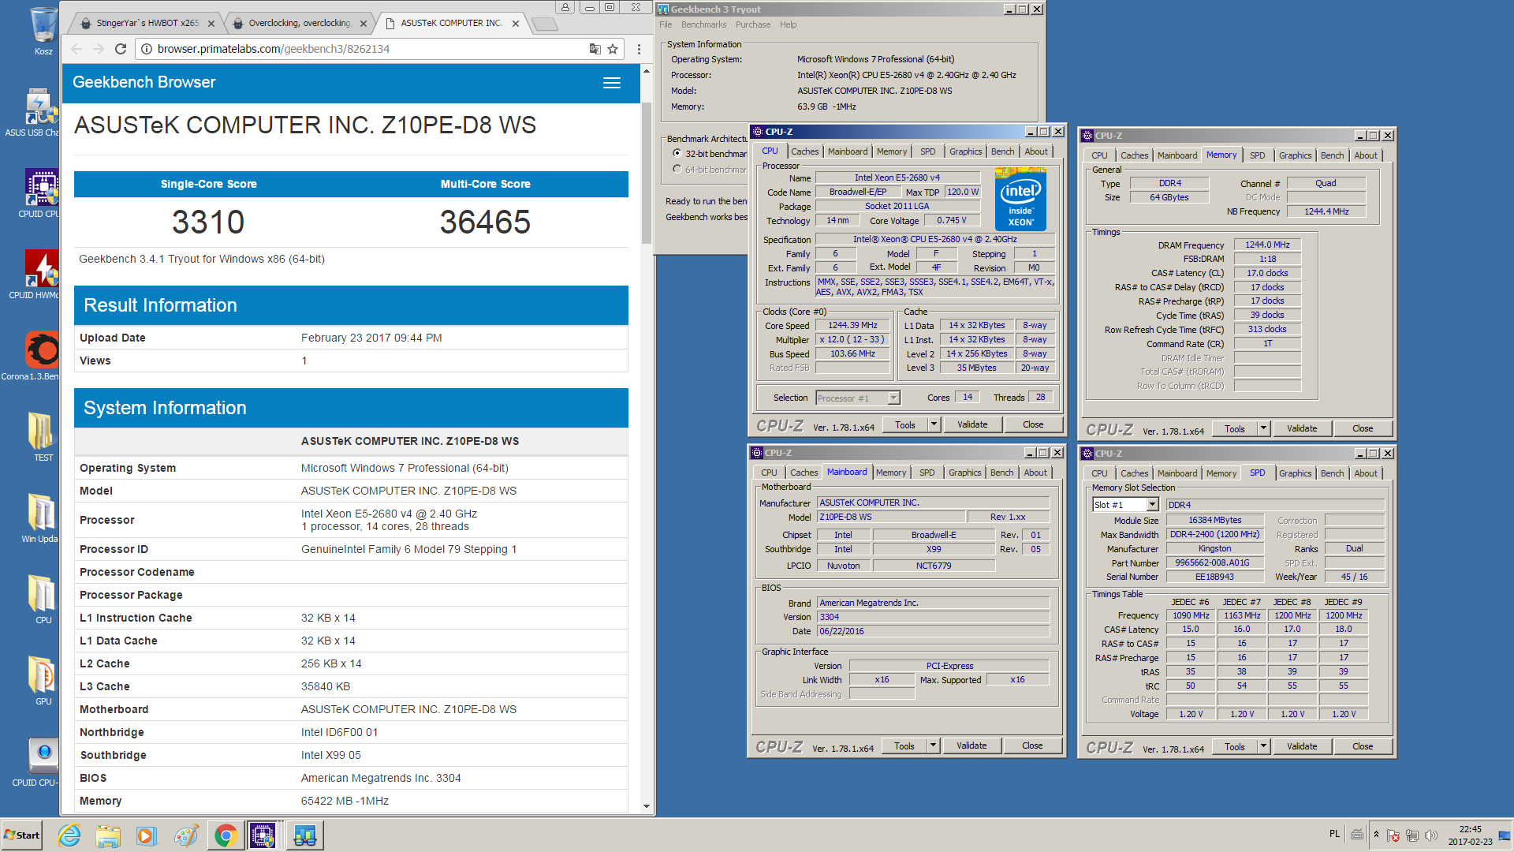Open the Kosz recycle bin icon
Viewport: 1514px width, 852px height.
[43, 30]
